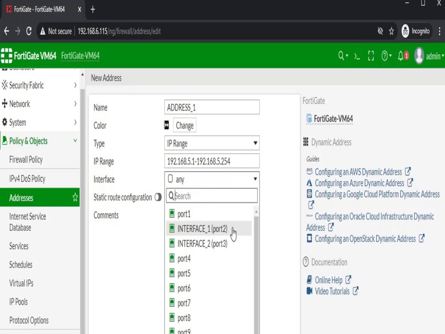Click the Not secure warning icon

pos(43,31)
